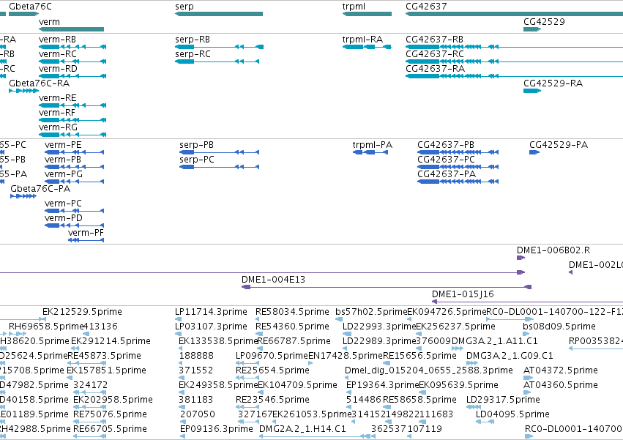Image resolution: width=623 pixels, height=440 pixels.
Task: Select the CG42637 gene label
Action: pyautogui.click(x=426, y=7)
